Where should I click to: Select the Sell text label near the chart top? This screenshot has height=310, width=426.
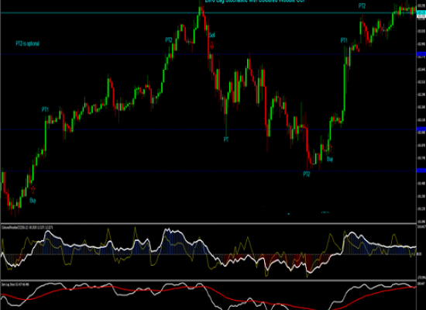point(212,35)
